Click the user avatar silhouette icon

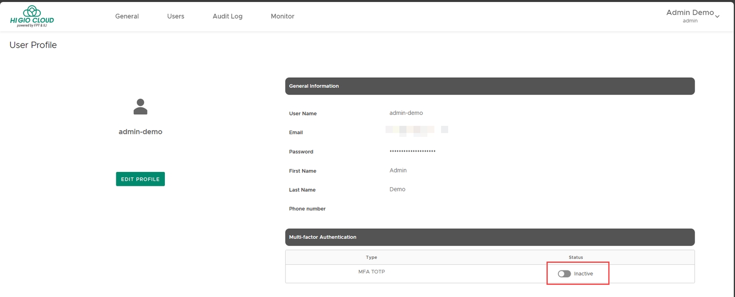click(140, 107)
